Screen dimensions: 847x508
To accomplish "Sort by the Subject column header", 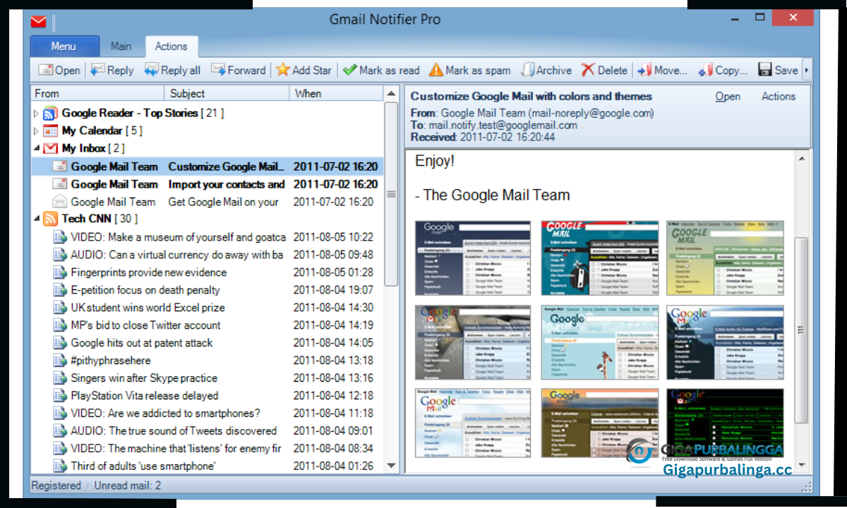I will pyautogui.click(x=227, y=93).
